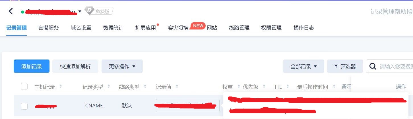Sort by 主机记录 using its sort arrows

pyautogui.click(x=60, y=87)
